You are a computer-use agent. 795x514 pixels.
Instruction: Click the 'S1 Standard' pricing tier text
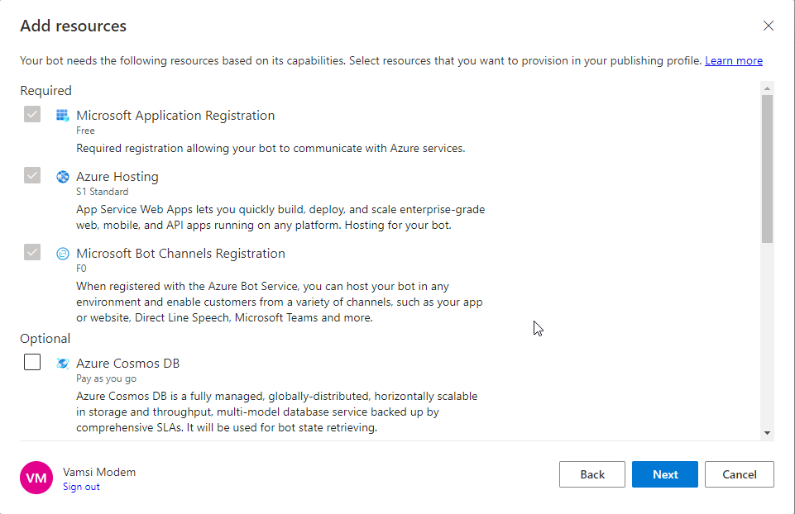102,192
